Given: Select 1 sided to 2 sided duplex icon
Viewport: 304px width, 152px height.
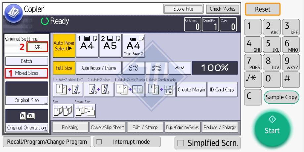Looking at the screenshot, I should click(x=68, y=90).
